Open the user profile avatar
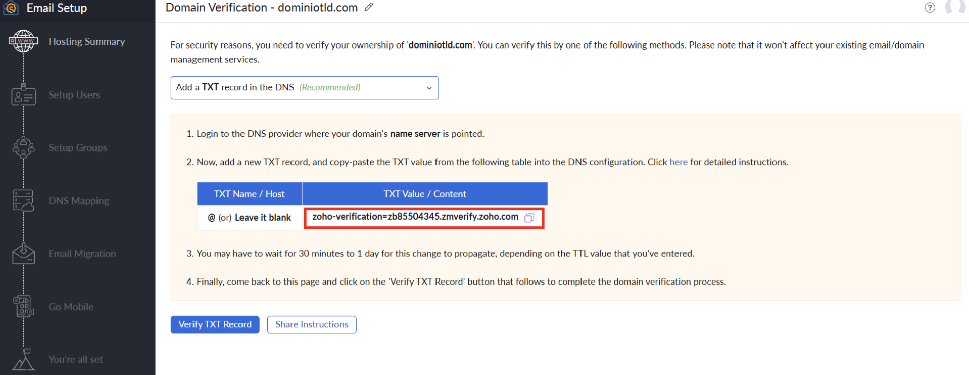The height and width of the screenshot is (375, 969). point(955,7)
